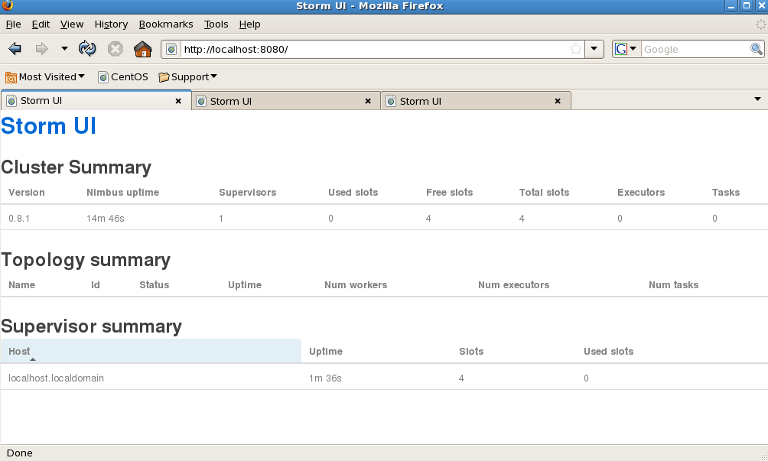
Task: Open the History menu
Action: (x=111, y=24)
